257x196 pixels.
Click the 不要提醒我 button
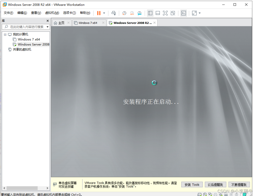pyautogui.click(x=239, y=185)
